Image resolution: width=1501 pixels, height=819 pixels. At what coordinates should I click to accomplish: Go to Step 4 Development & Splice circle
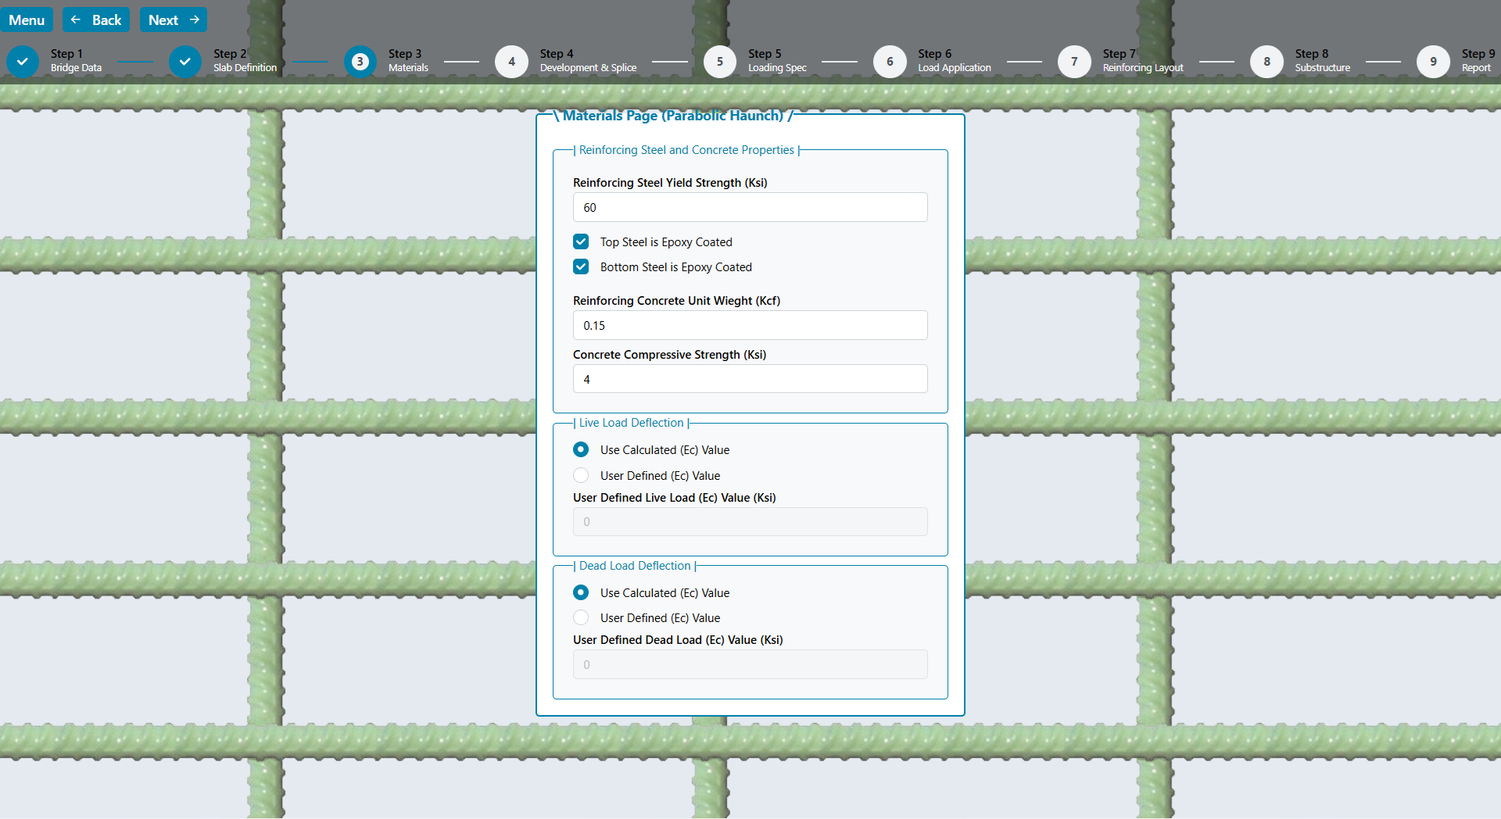(x=511, y=62)
